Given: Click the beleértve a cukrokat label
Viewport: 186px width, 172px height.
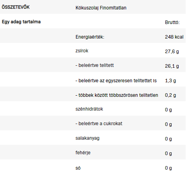Looking at the screenshot, I should pos(99,124).
